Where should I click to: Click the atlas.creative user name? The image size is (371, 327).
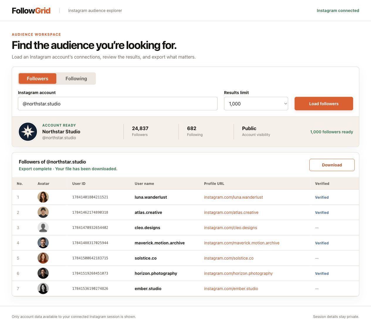pyautogui.click(x=148, y=212)
